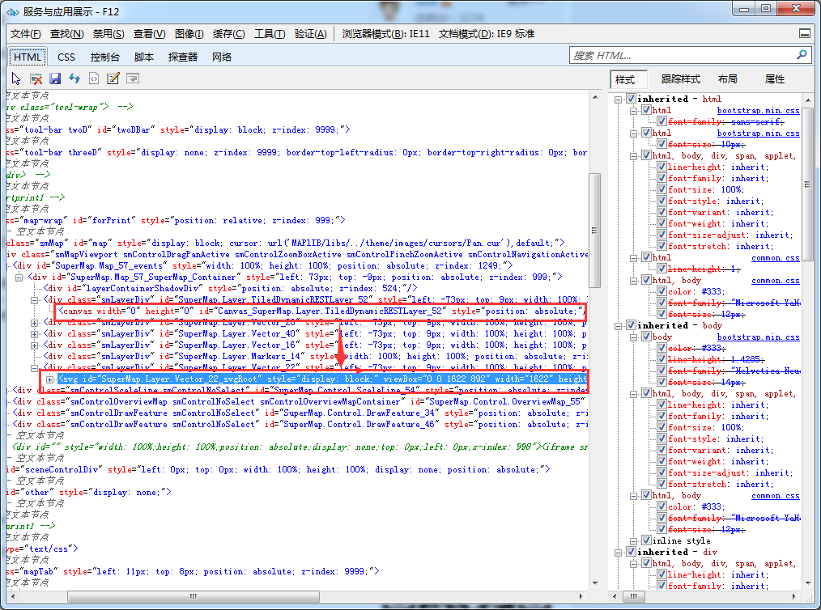Click the clear browser cache icon
Viewport: 821px width, 610px height.
36,79
